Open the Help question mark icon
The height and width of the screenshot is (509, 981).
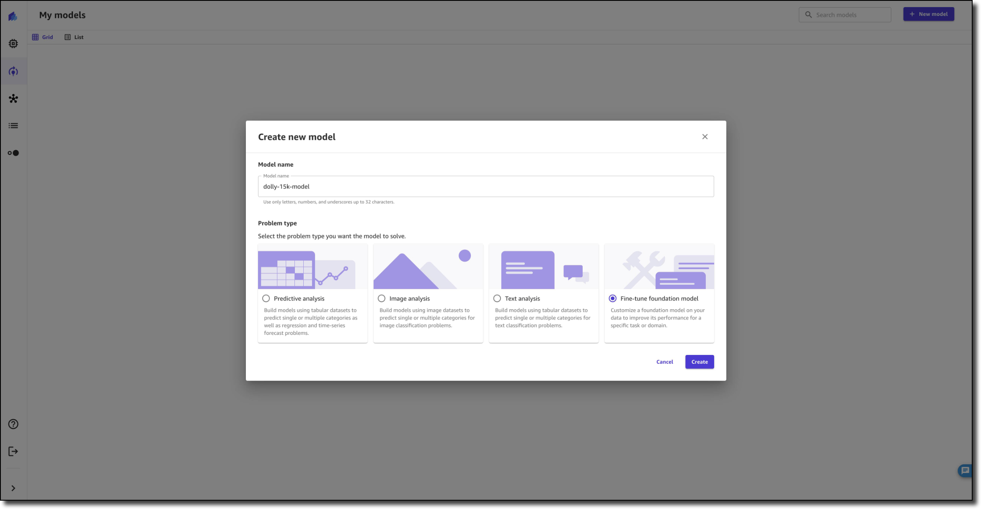tap(13, 424)
